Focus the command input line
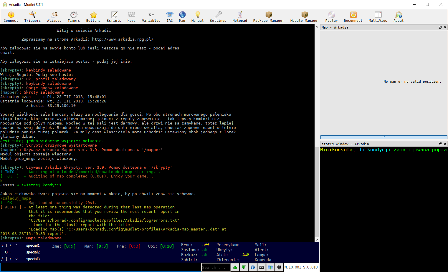 (x=101, y=267)
